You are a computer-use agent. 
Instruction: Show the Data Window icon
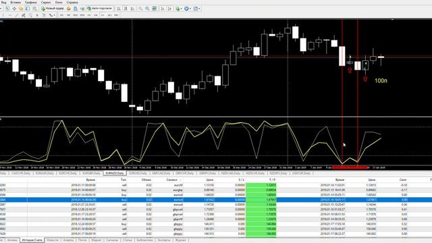point(14,9)
